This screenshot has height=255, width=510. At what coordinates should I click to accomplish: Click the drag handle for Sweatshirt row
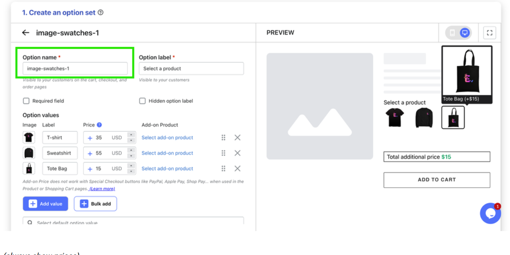pos(223,153)
